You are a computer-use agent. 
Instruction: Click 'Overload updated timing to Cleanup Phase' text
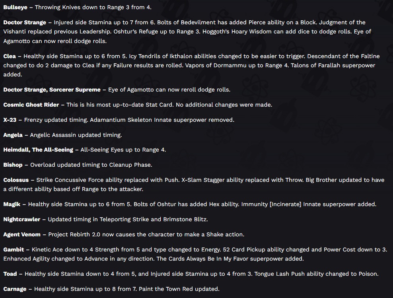point(91,165)
